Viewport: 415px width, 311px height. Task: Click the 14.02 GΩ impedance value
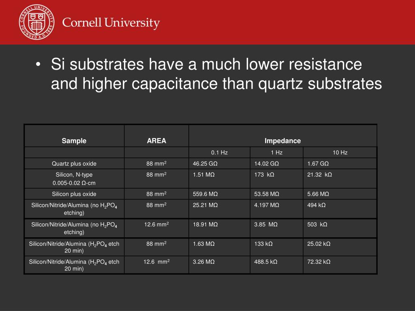click(x=267, y=164)
